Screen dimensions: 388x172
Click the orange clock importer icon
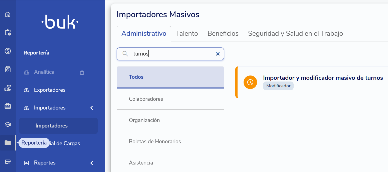point(250,82)
